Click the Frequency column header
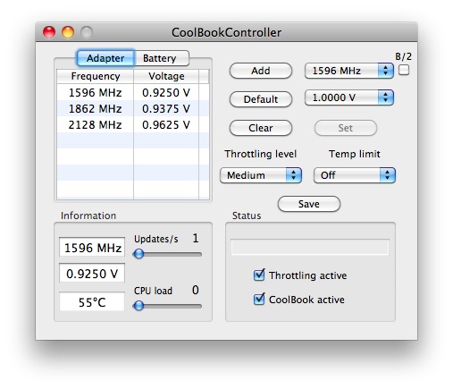 click(96, 76)
